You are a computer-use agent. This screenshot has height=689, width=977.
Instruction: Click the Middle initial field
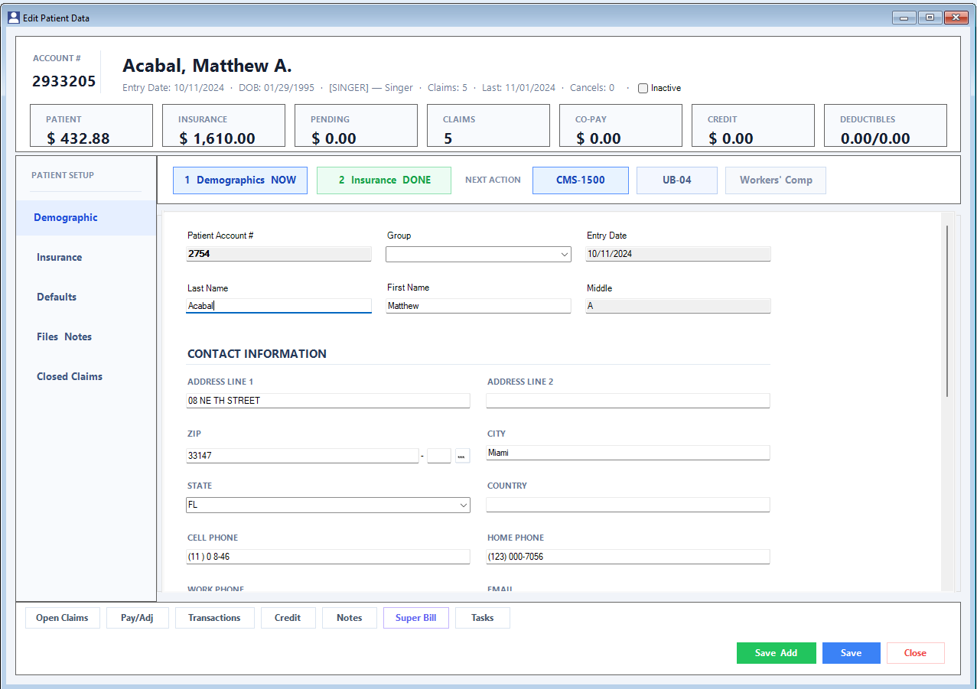[679, 306]
